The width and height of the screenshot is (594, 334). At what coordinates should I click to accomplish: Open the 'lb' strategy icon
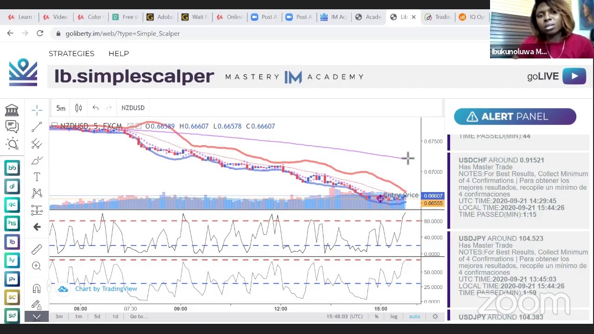tap(12, 242)
